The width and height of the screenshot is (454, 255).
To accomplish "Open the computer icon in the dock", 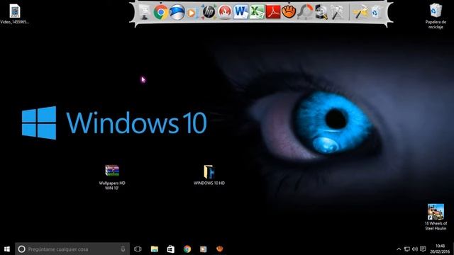I will point(144,13).
